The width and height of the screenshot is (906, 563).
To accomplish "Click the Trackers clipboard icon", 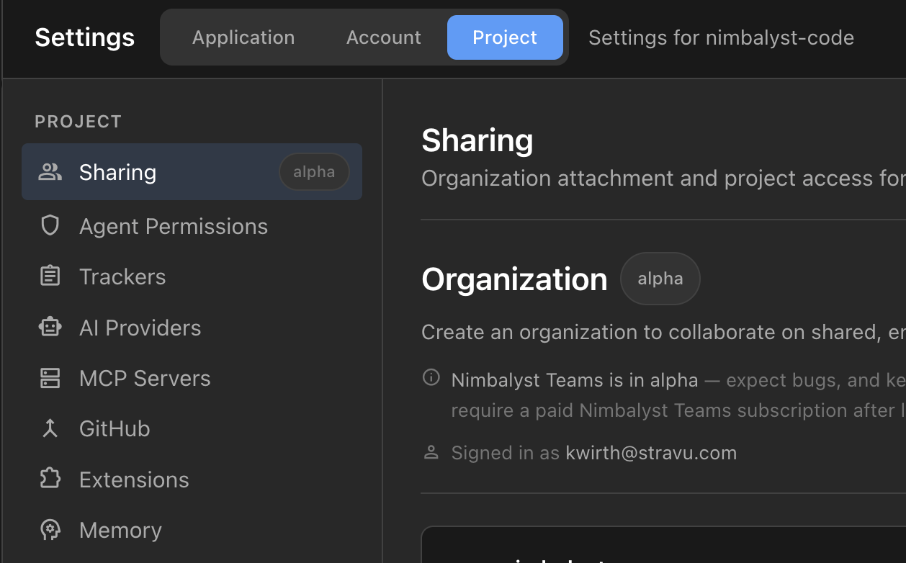I will tap(50, 276).
